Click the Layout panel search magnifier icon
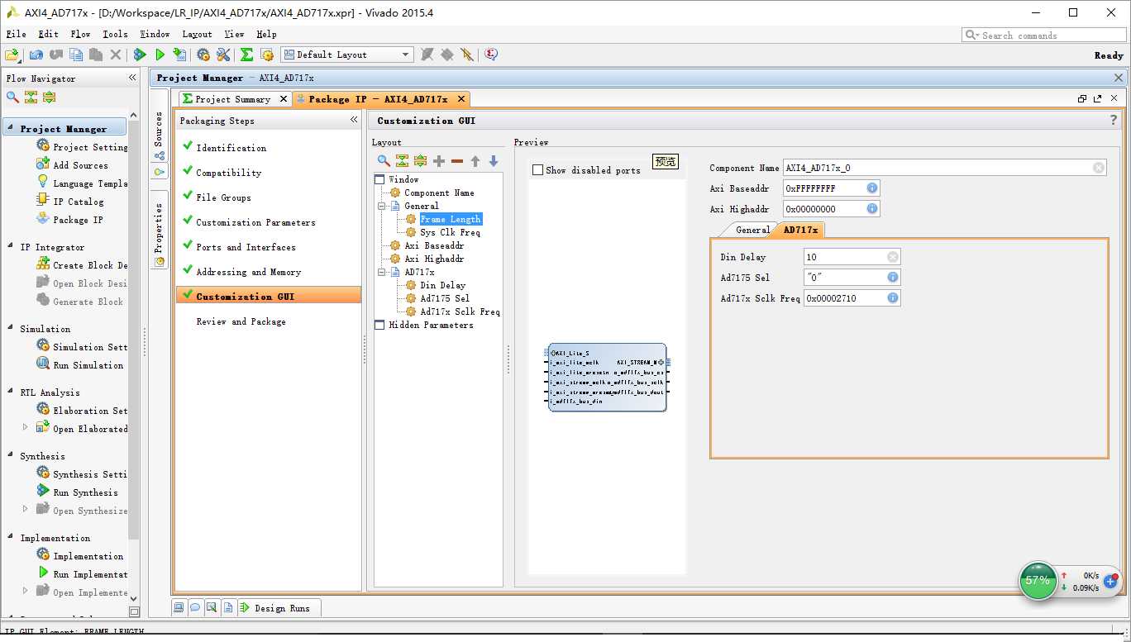The image size is (1131, 642). click(384, 161)
